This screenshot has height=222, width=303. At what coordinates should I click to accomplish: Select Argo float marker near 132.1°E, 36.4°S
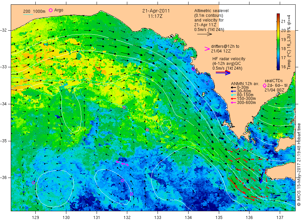point(131,194)
